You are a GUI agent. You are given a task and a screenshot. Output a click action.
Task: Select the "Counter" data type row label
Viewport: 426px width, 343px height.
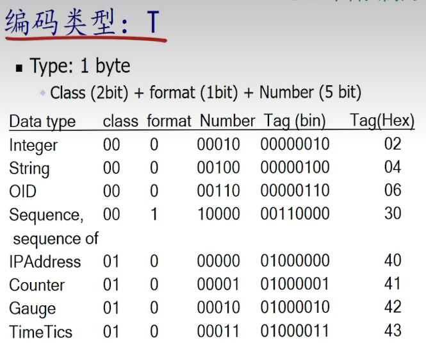tap(37, 285)
